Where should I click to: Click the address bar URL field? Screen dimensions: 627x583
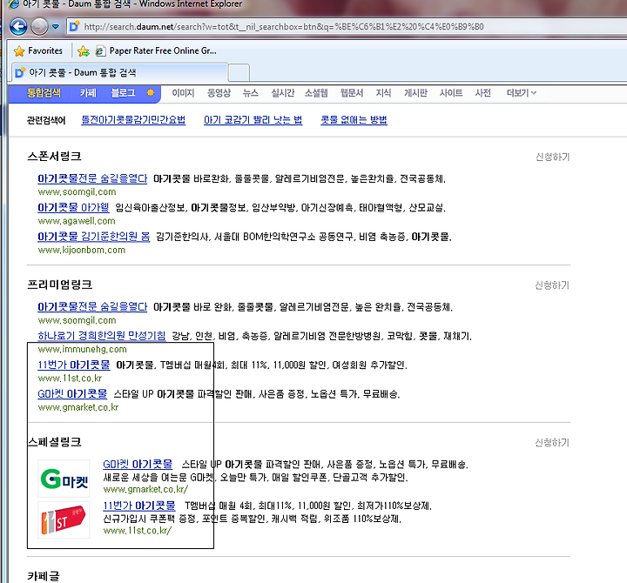coord(347,27)
